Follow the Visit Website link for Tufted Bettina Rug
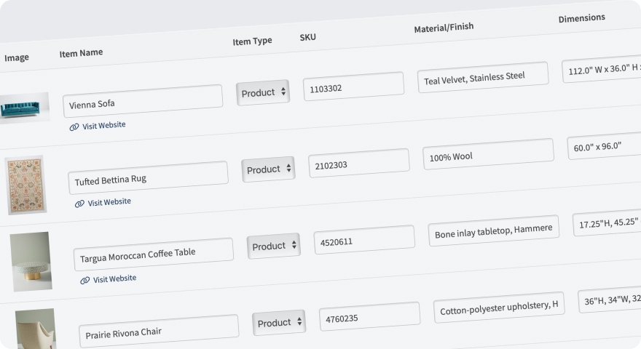The width and height of the screenshot is (641, 349). (x=109, y=202)
